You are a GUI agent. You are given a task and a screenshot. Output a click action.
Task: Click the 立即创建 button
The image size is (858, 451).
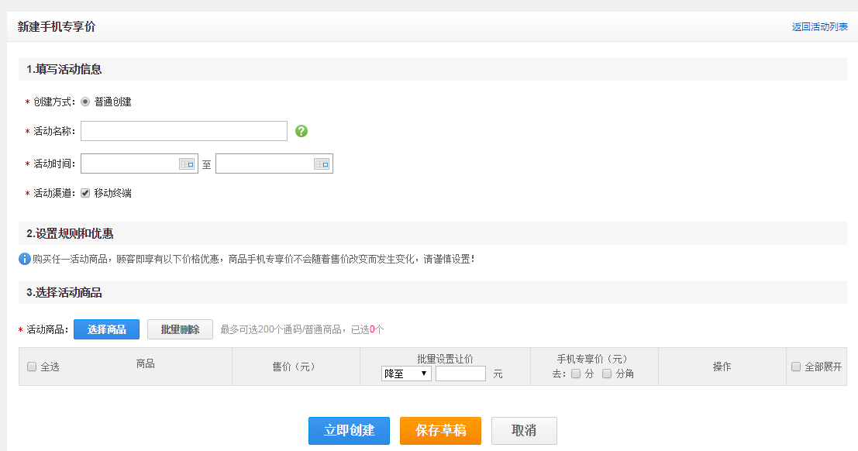pos(349,431)
